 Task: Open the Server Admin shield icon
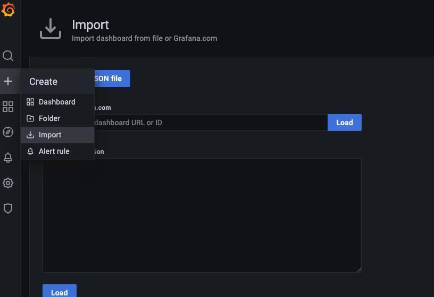[8, 208]
